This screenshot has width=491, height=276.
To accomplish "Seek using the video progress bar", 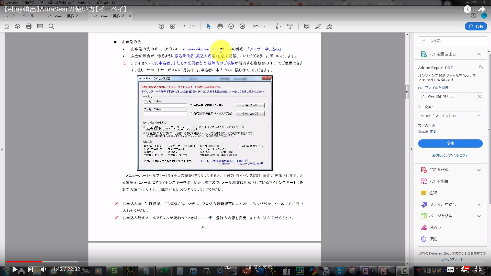I will point(245,262).
